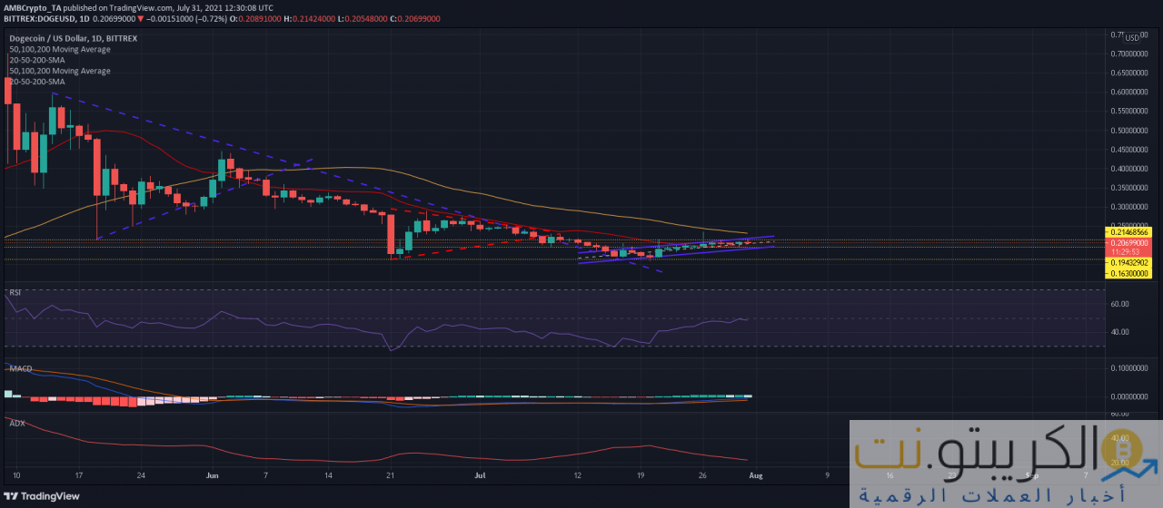Select the first 50,100,200 Moving Average legend

(59, 49)
